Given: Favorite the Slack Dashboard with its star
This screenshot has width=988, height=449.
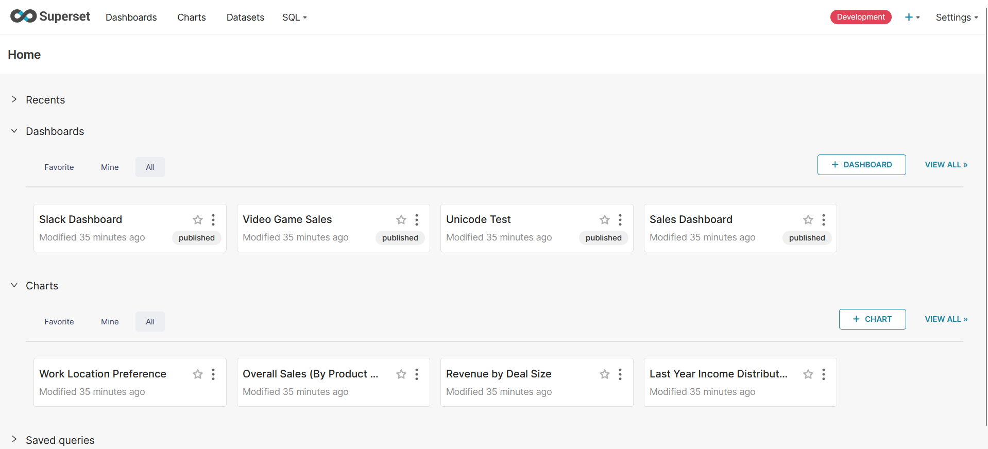Looking at the screenshot, I should pos(198,220).
